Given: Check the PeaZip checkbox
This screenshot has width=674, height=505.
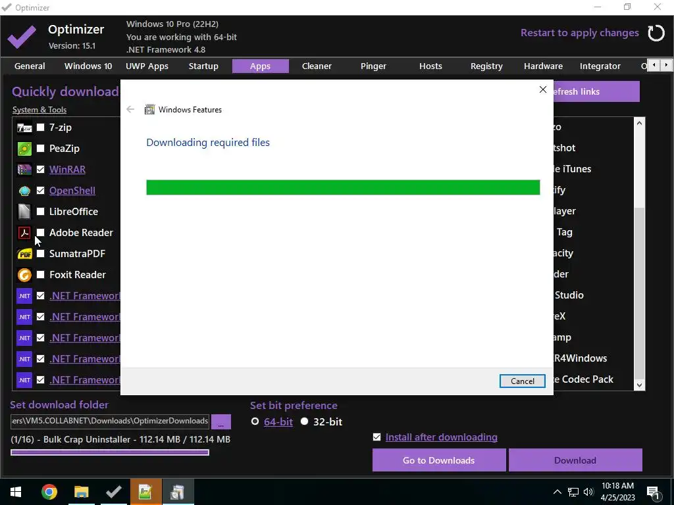Looking at the screenshot, I should pyautogui.click(x=40, y=149).
